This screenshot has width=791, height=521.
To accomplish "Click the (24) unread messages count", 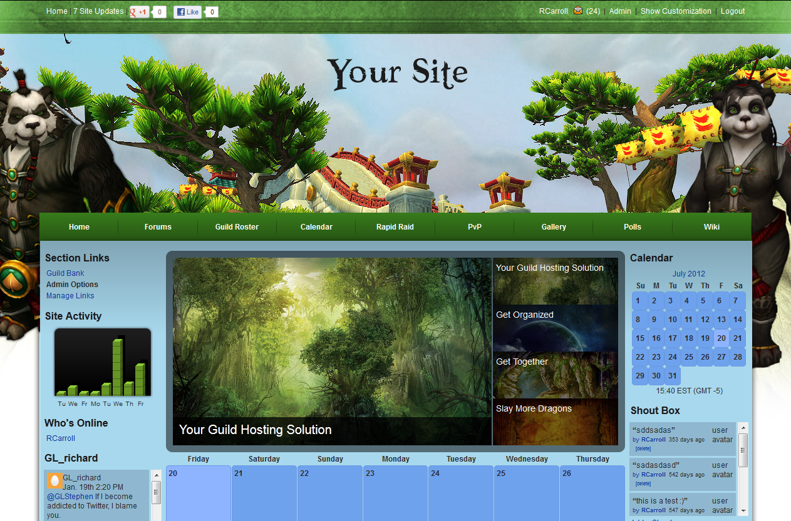I will tap(593, 11).
